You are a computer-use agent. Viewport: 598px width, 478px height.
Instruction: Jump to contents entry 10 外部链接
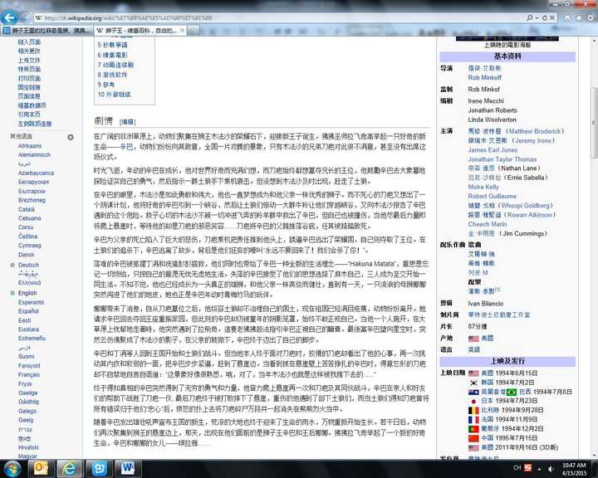click(114, 94)
